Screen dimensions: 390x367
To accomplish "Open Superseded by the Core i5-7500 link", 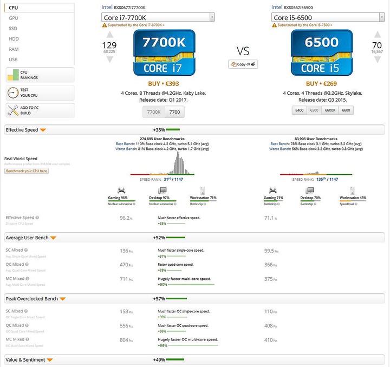I will 305,25.
